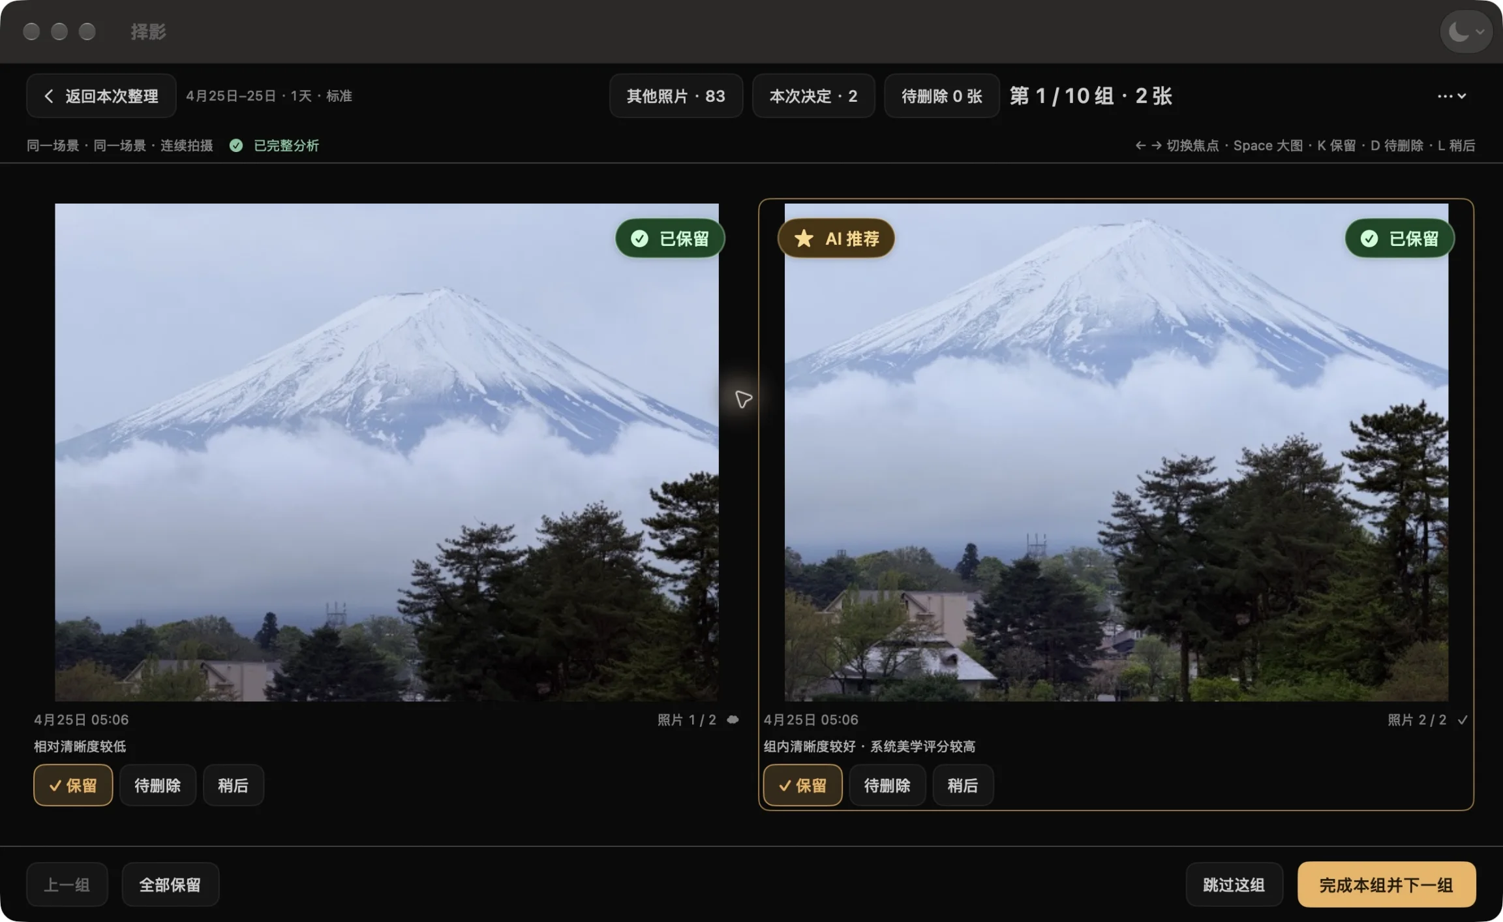The height and width of the screenshot is (922, 1503).
Task: Set photo 1/2 to 稍后
Action: click(234, 785)
